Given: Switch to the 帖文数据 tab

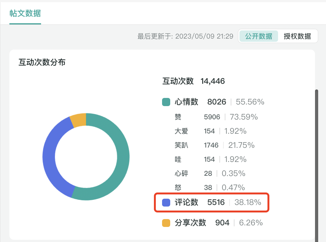Looking at the screenshot, I should [25, 14].
